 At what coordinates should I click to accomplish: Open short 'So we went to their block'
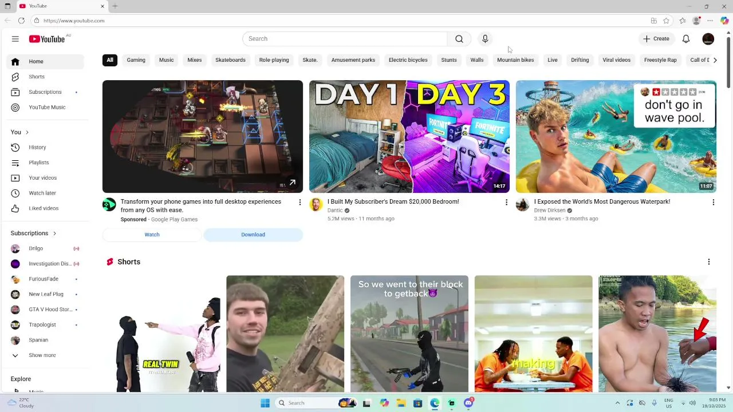pyautogui.click(x=409, y=334)
